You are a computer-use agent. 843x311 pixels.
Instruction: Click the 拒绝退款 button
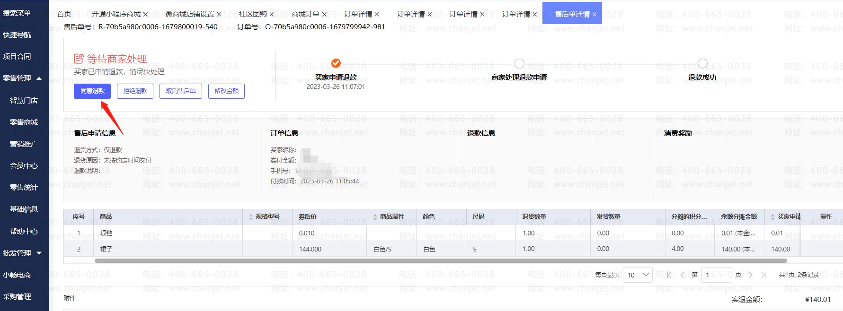click(135, 91)
